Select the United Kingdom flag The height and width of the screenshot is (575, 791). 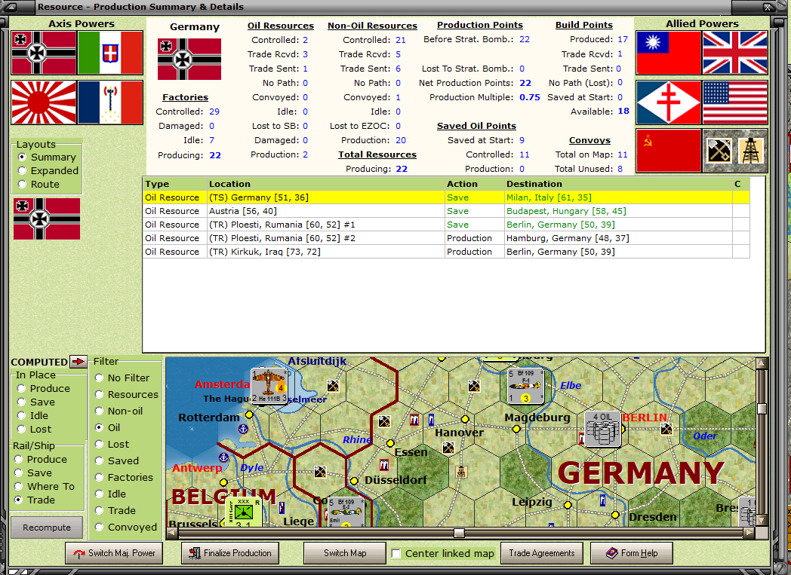(x=735, y=53)
